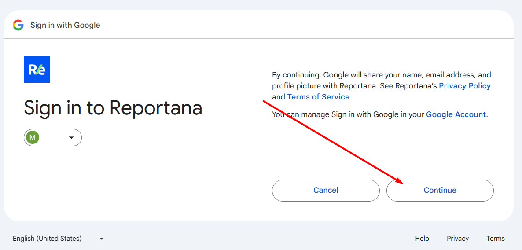This screenshot has width=522, height=250.
Task: Open the Terms footer link
Action: 496,239
